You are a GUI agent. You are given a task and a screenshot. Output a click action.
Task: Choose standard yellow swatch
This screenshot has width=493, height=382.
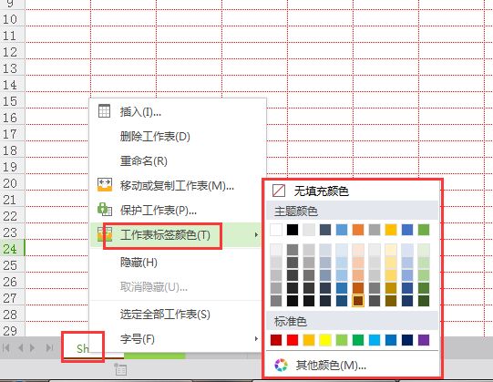tap(325, 340)
